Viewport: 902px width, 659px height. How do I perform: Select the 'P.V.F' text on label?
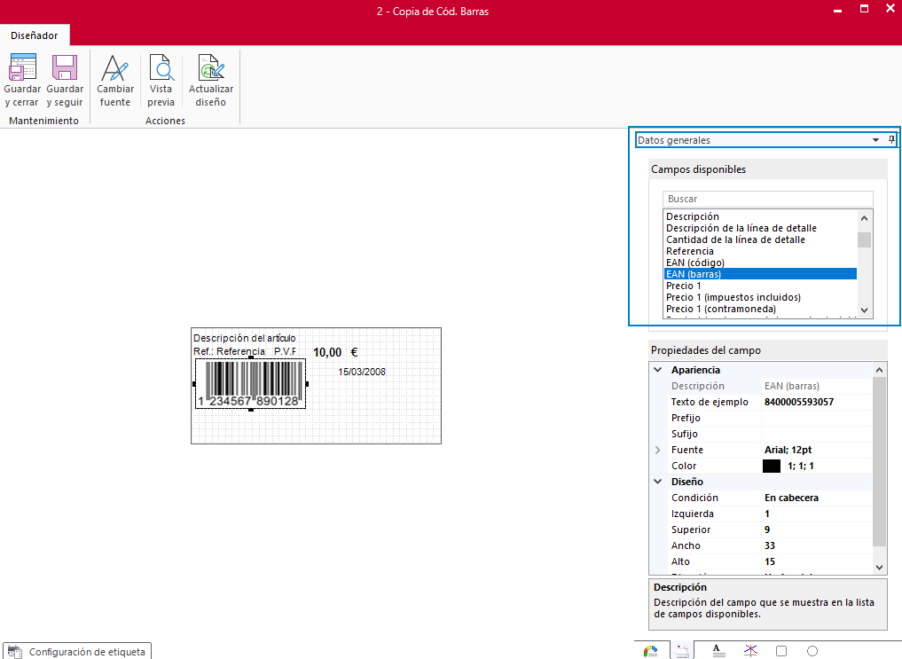(285, 351)
